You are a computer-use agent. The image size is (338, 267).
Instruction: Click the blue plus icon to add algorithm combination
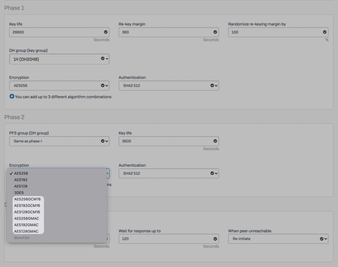[x=12, y=96]
